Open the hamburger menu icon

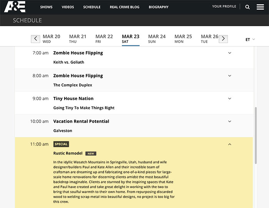pos(260,7)
